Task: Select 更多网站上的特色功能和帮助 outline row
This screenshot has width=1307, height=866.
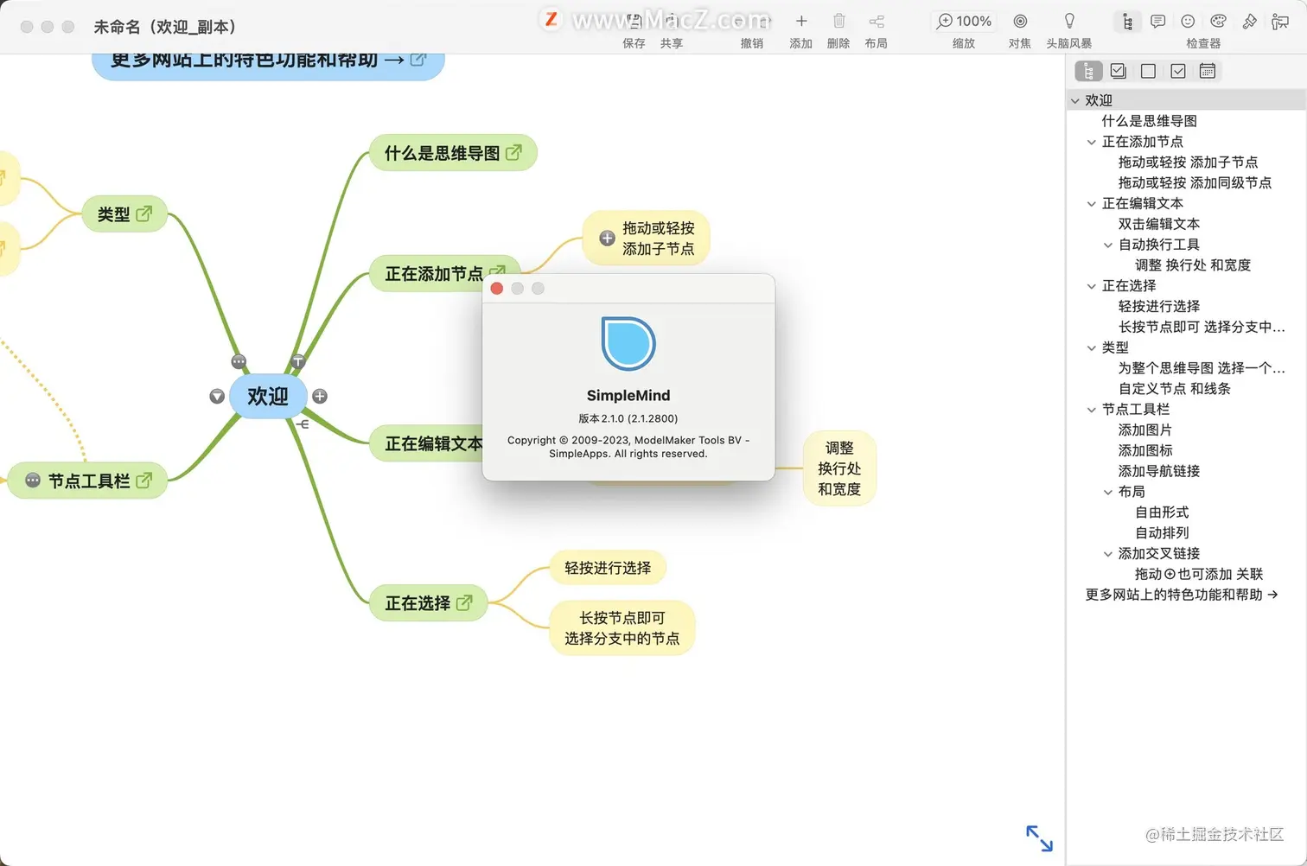Action: tap(1186, 595)
